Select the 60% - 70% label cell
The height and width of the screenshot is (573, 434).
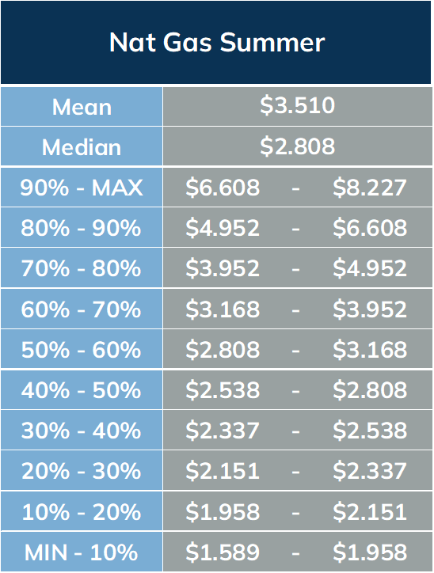[x=82, y=309]
